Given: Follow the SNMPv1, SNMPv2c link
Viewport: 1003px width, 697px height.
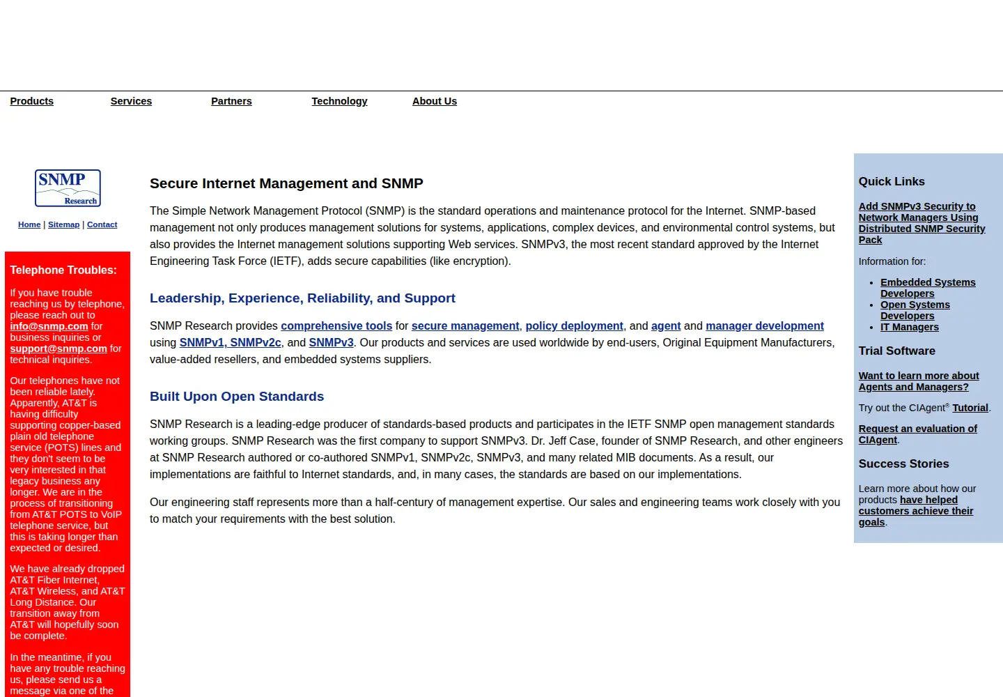Looking at the screenshot, I should point(231,342).
